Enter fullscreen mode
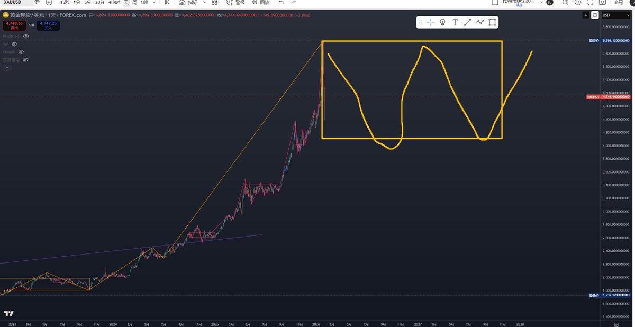 point(591,2)
